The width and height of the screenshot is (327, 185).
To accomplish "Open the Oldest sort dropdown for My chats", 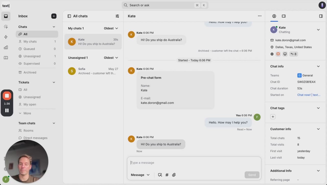I will click(111, 28).
